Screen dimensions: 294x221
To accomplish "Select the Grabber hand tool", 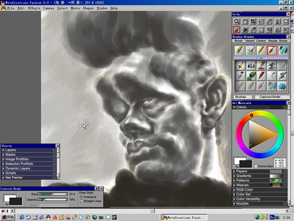I will pyautogui.click(x=245, y=22).
